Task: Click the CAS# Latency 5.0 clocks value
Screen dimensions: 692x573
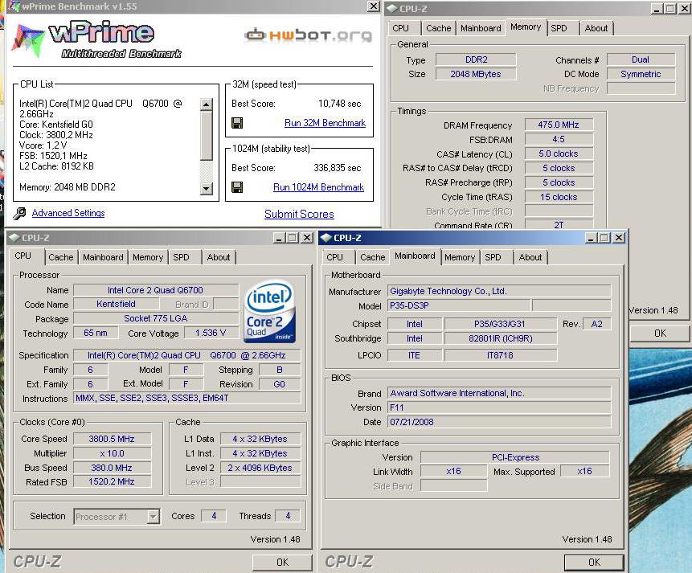Action: point(559,153)
